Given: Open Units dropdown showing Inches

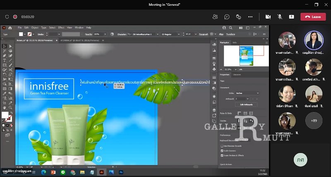Looking at the screenshot, I should point(247,93).
